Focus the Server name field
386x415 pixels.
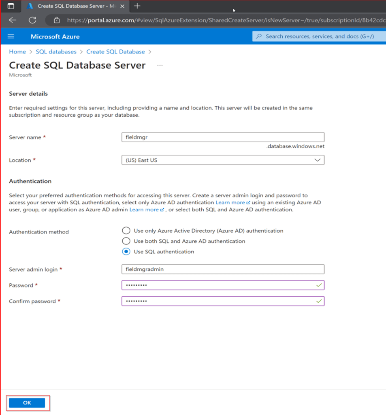click(x=223, y=137)
